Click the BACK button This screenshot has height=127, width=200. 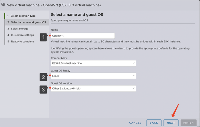pyautogui.click(x=154, y=123)
